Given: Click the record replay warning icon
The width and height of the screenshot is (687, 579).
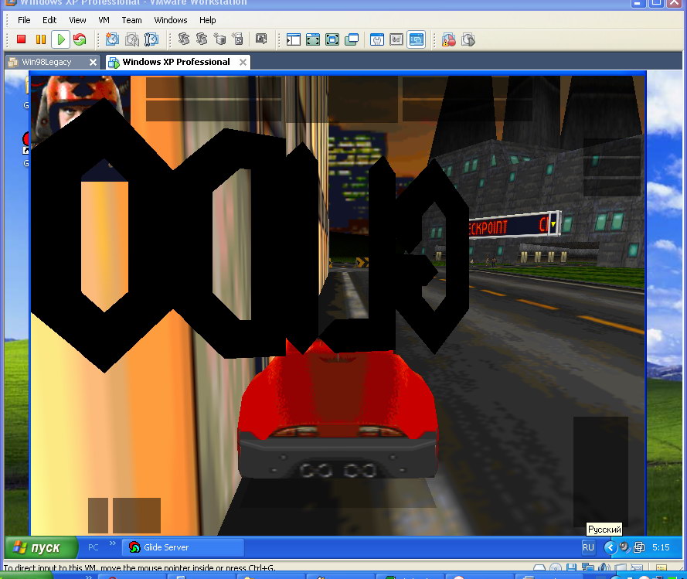Looking at the screenshot, I should pos(449,40).
